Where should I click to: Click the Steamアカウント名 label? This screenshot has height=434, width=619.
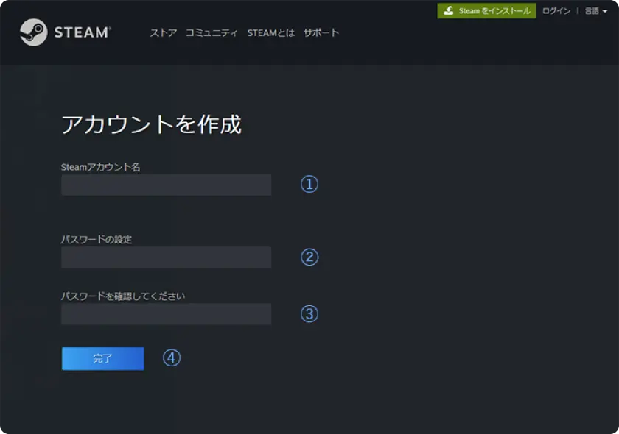pos(101,167)
